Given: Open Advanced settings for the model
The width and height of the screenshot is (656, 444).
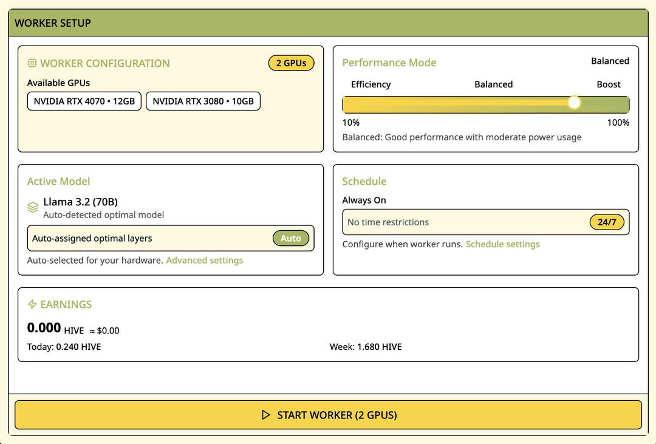Looking at the screenshot, I should point(205,260).
